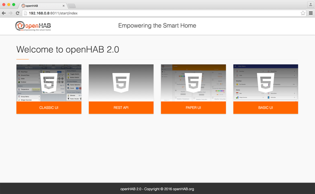Close the openHAB tab
The image size is (315, 194).
point(63,6)
